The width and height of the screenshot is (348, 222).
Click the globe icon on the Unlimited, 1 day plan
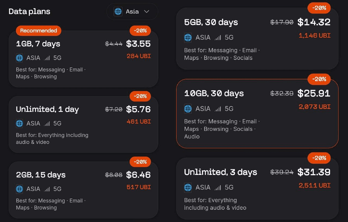[19, 124]
